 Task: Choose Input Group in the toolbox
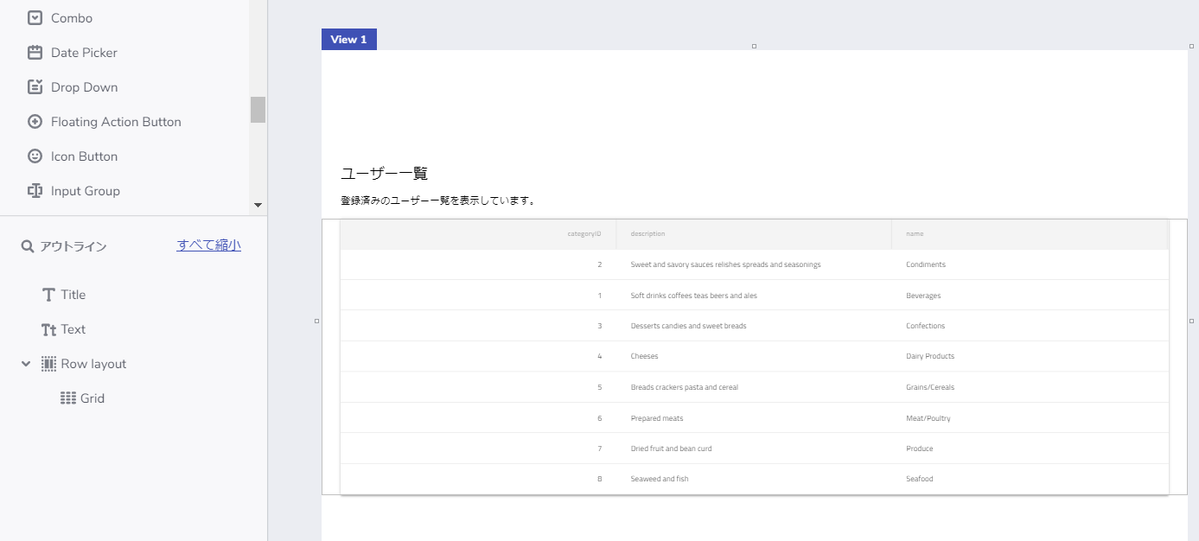(x=86, y=190)
